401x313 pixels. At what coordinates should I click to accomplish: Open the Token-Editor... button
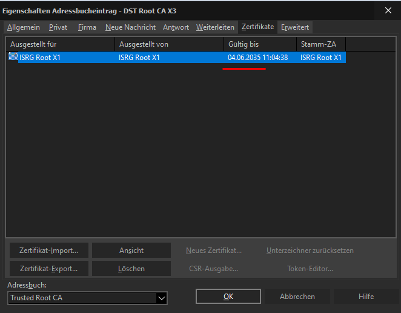(310, 269)
